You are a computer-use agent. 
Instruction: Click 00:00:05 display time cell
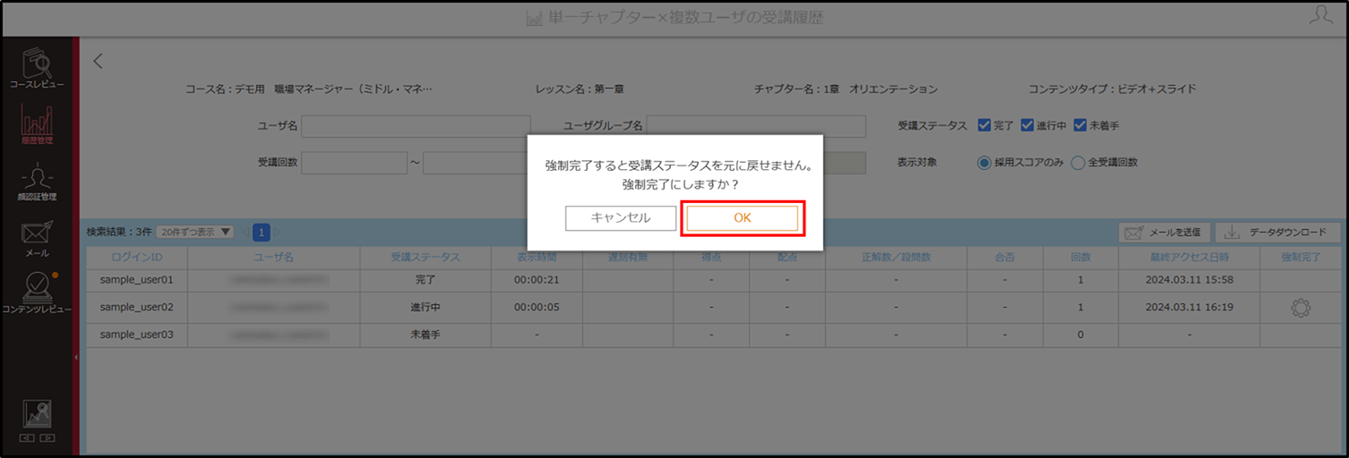[x=537, y=307]
